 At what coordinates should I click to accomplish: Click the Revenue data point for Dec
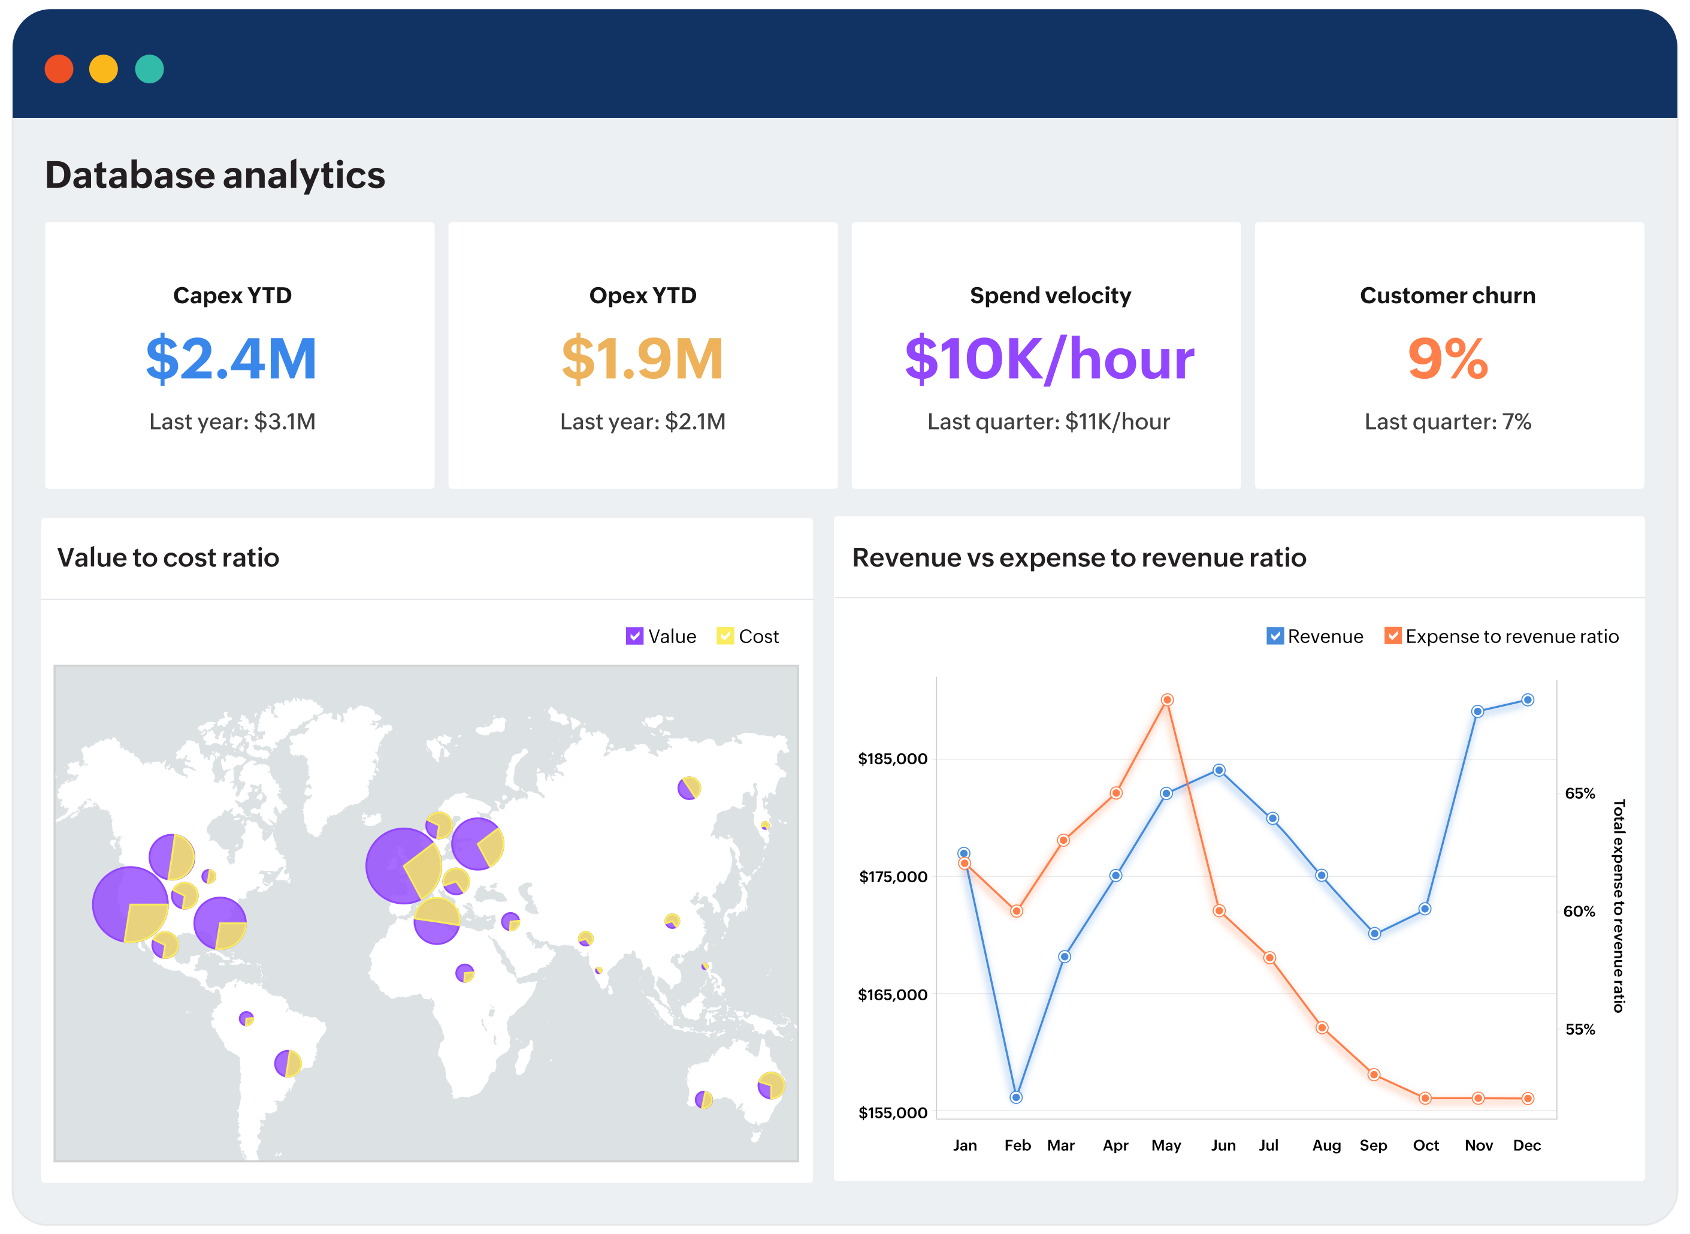tap(1527, 700)
